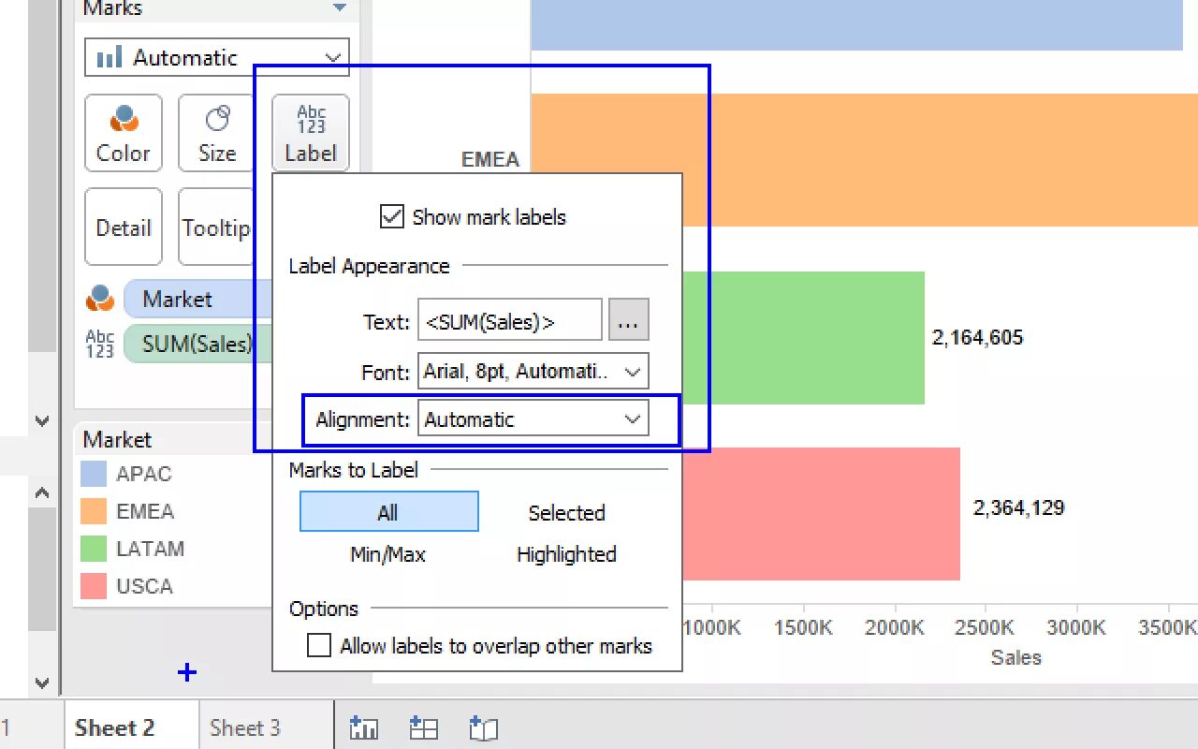The image size is (1198, 749).
Task: Click the label Text input field
Action: tap(510, 322)
